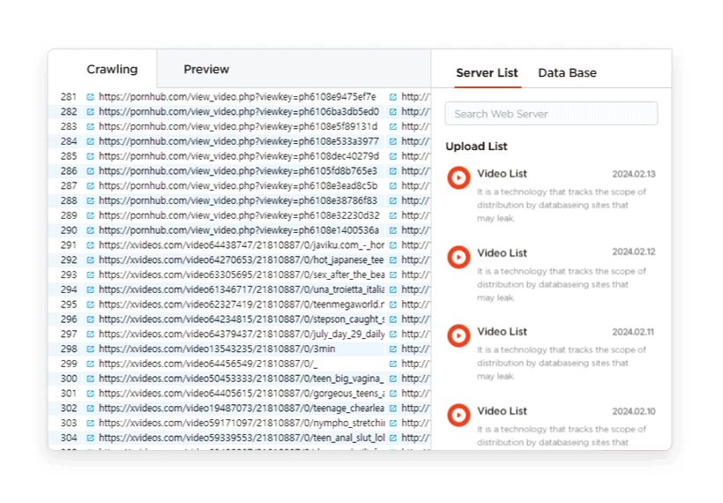
Task: Click the second-column link icon on row 283
Action: click(x=393, y=127)
